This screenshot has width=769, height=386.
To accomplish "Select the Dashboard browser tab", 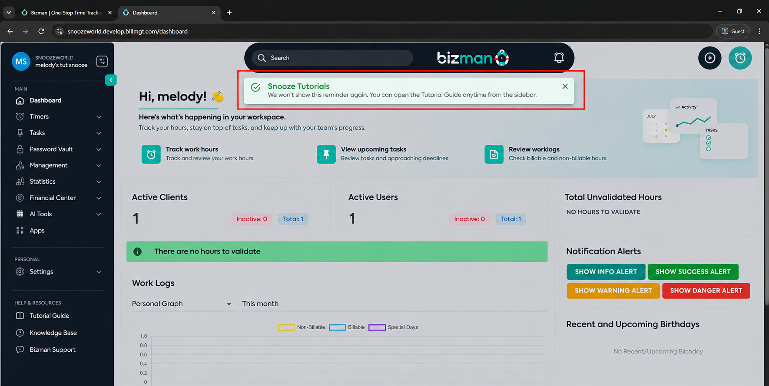I will click(169, 13).
